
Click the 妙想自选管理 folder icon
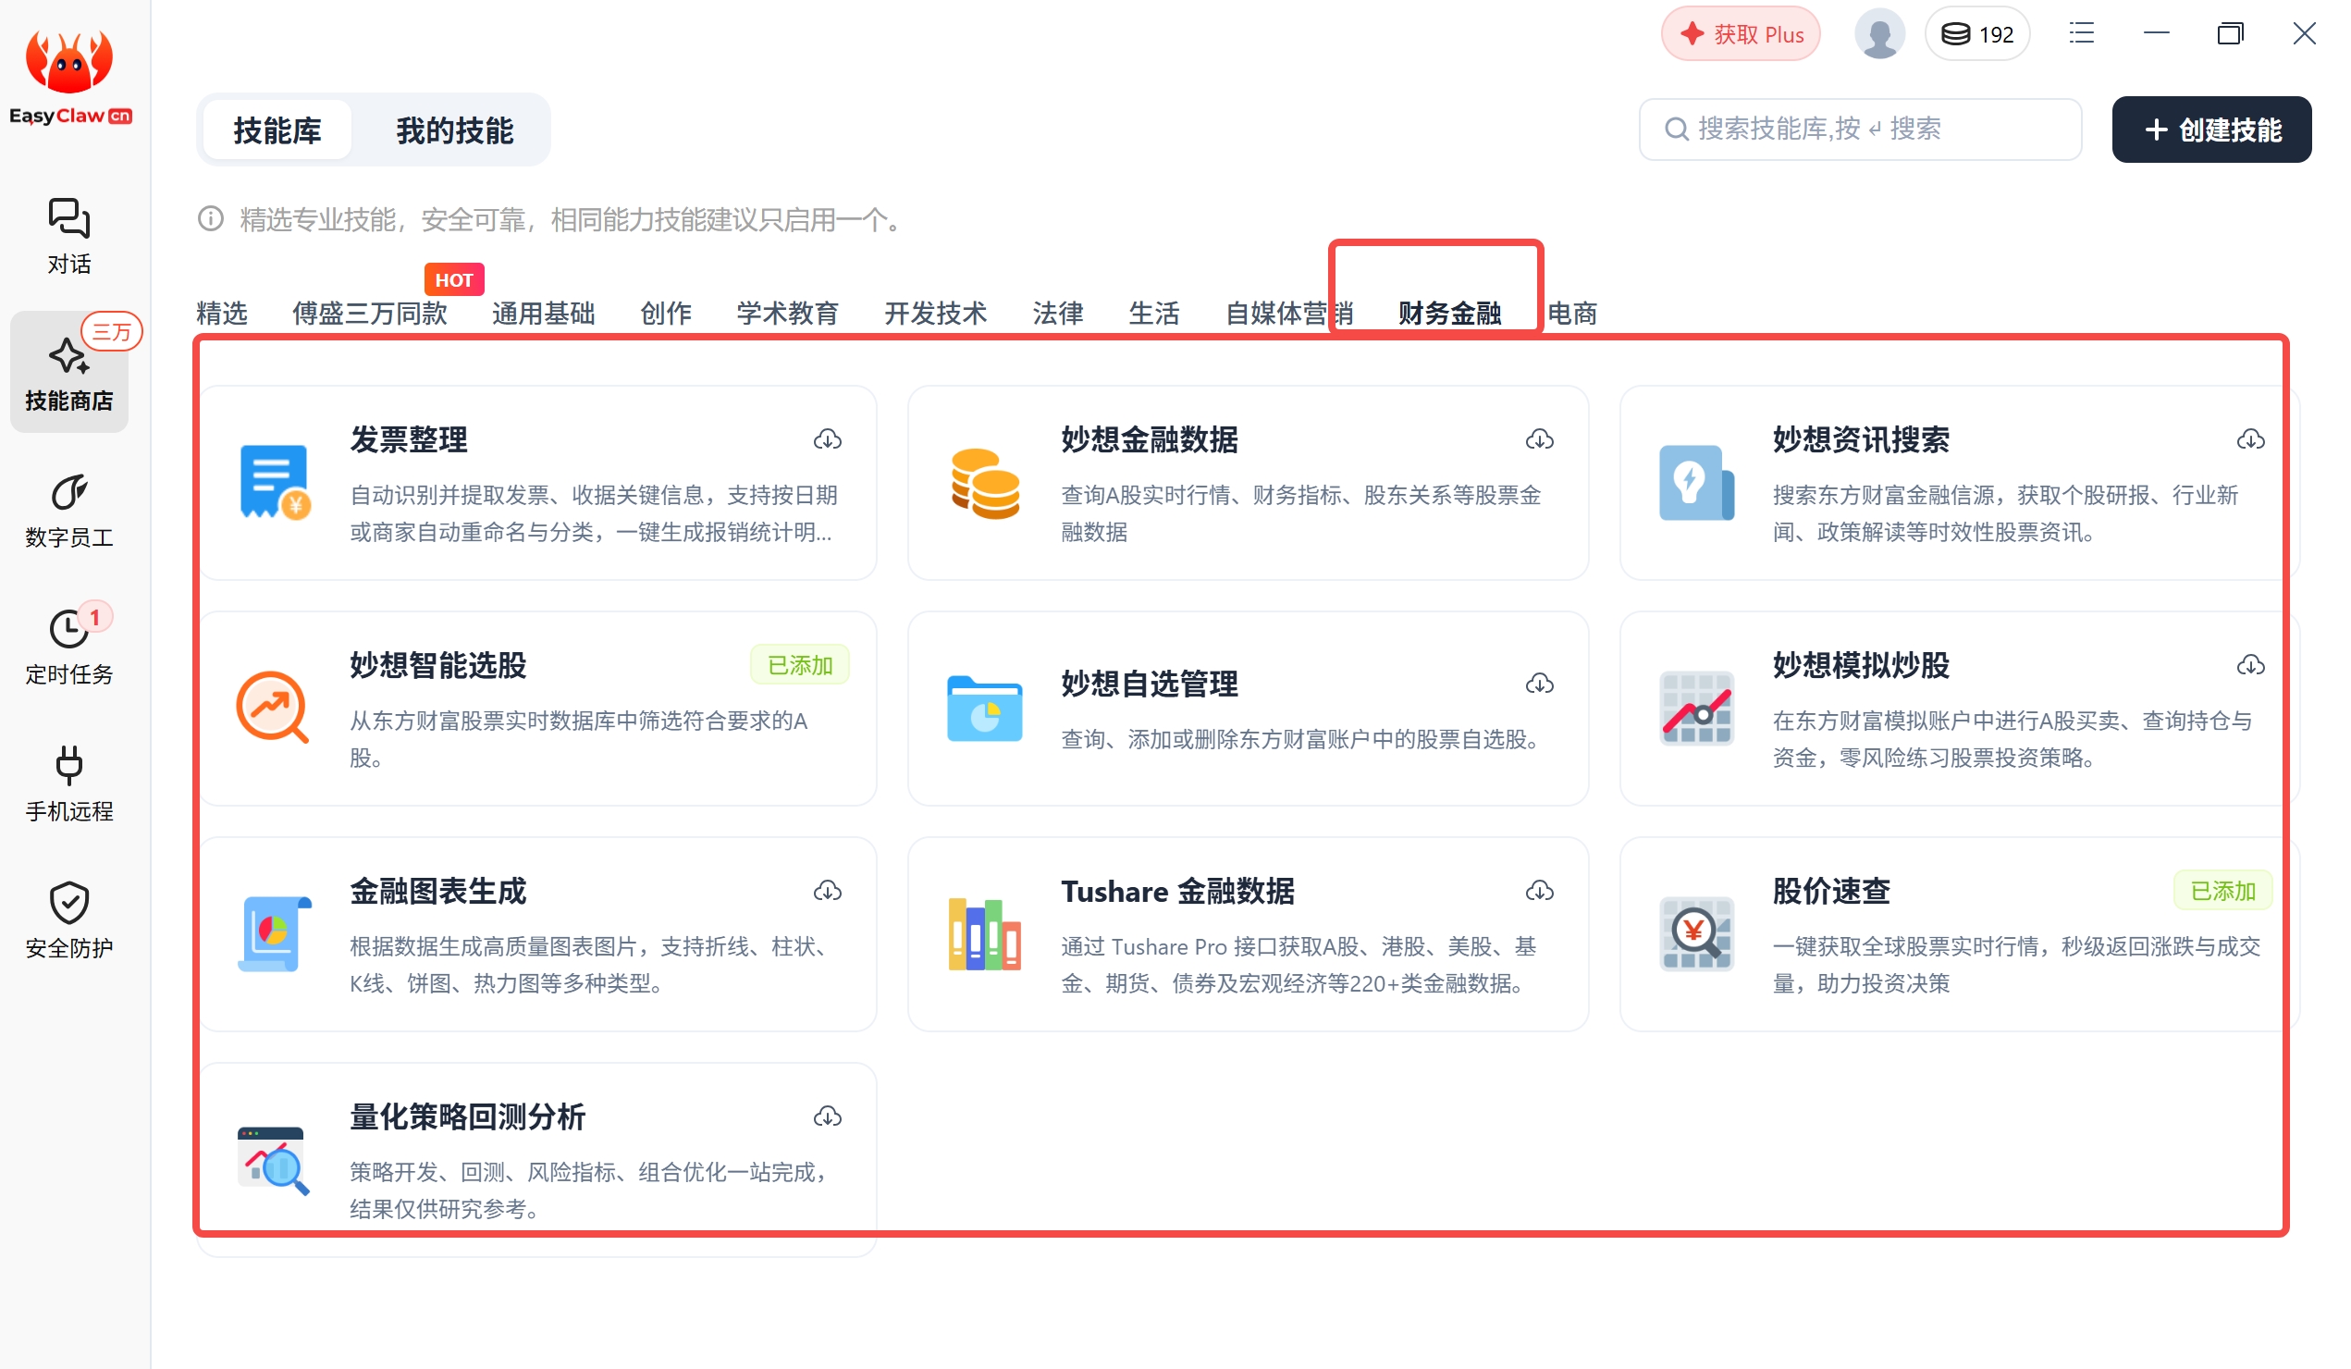point(984,709)
